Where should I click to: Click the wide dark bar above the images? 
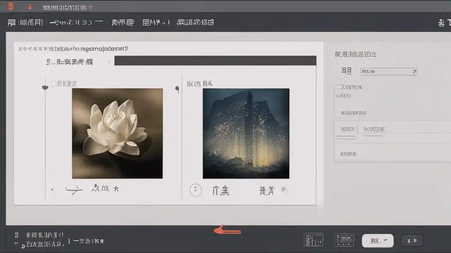(215, 61)
